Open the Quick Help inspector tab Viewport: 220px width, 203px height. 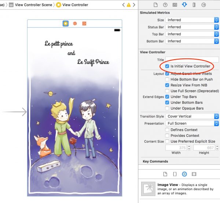tap(165, 5)
